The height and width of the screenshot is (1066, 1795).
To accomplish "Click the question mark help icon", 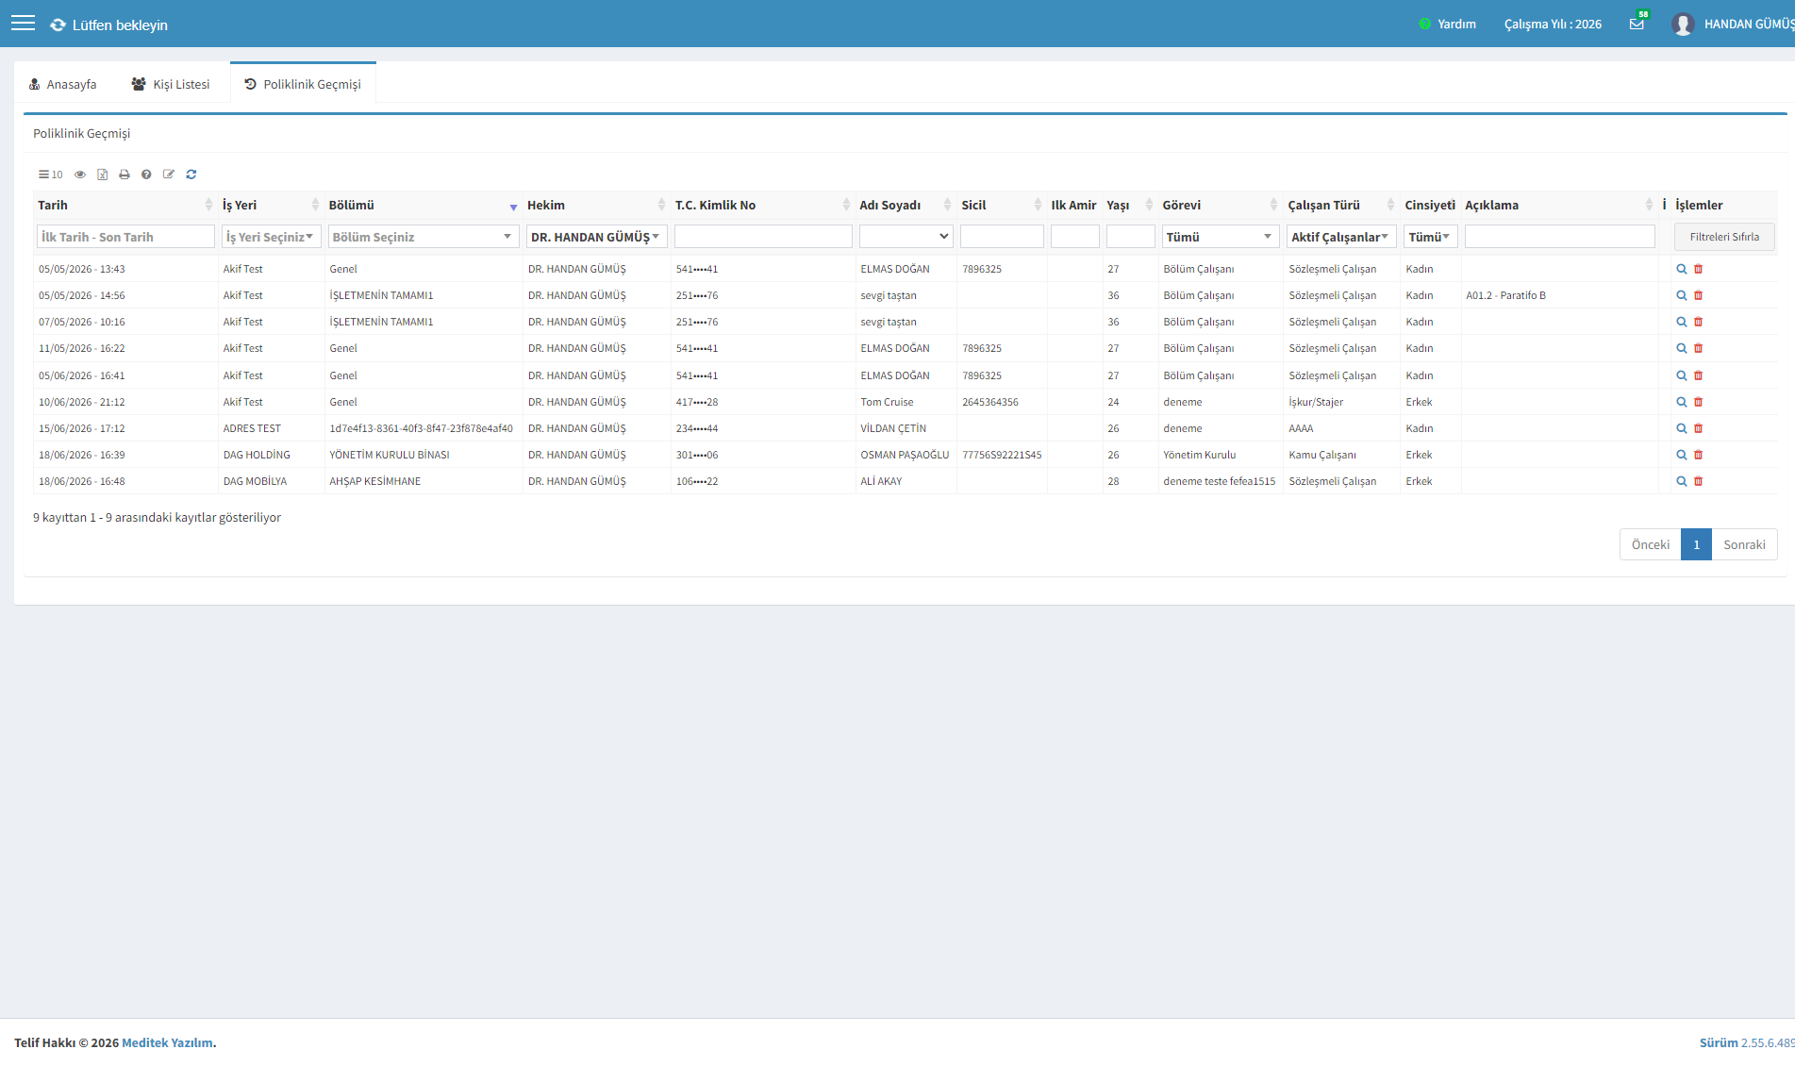I will (x=146, y=175).
